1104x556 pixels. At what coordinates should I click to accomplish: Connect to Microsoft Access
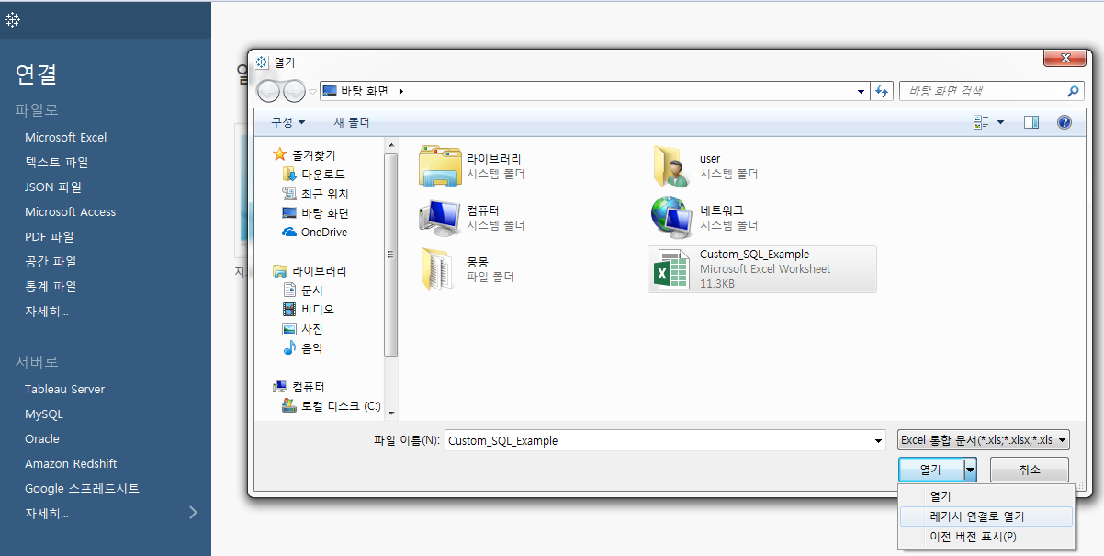tap(70, 211)
